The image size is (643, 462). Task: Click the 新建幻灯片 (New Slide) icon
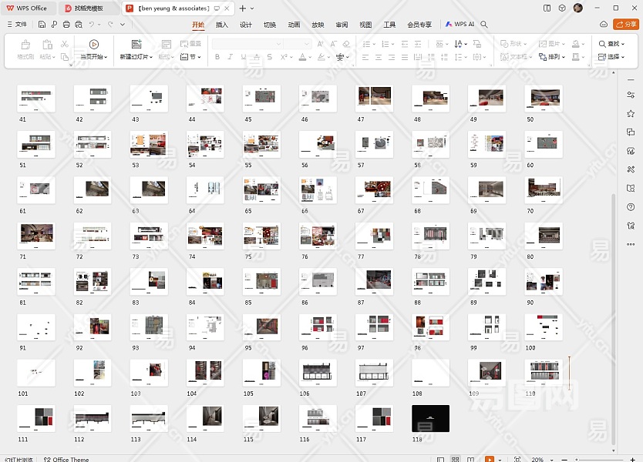[x=136, y=45]
